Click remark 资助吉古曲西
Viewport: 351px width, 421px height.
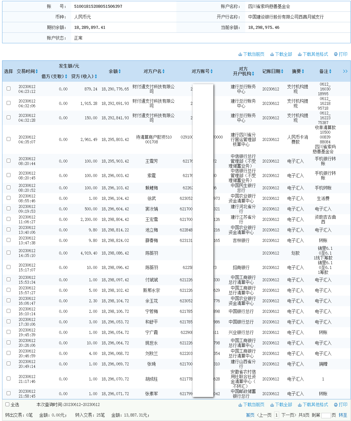coord(325,219)
